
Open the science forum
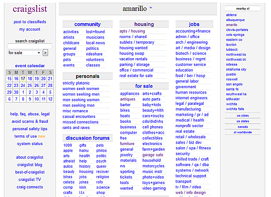coord(103,187)
